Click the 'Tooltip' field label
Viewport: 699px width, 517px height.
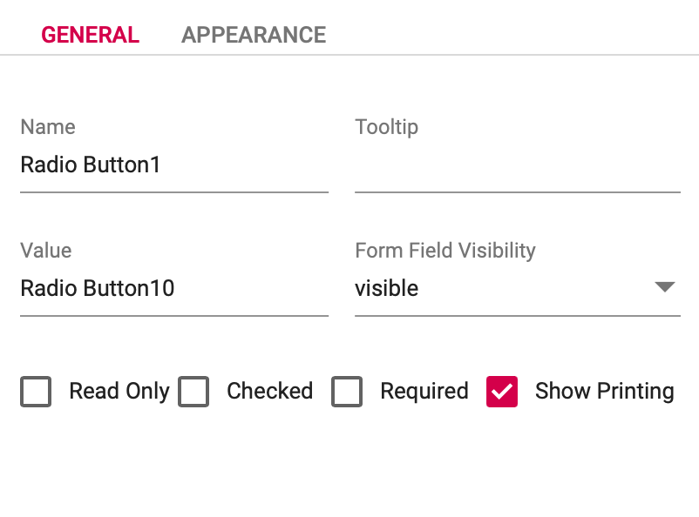[x=386, y=127]
